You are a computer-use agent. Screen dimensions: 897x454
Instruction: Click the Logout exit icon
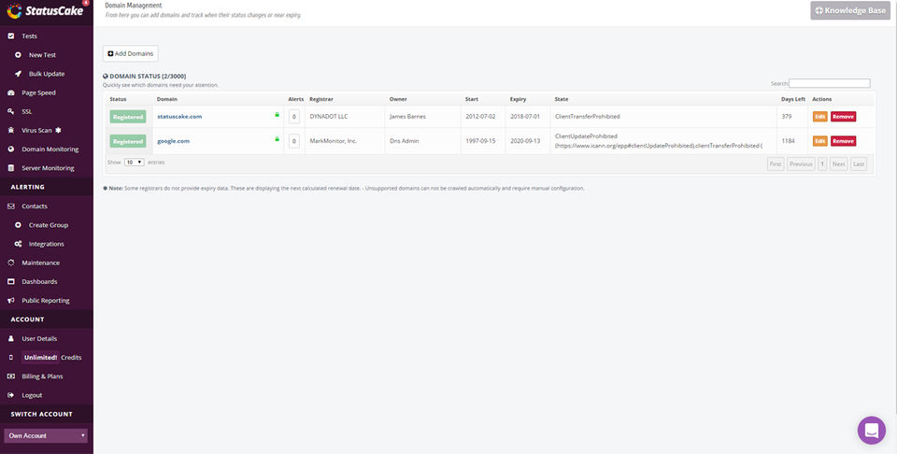coord(11,395)
